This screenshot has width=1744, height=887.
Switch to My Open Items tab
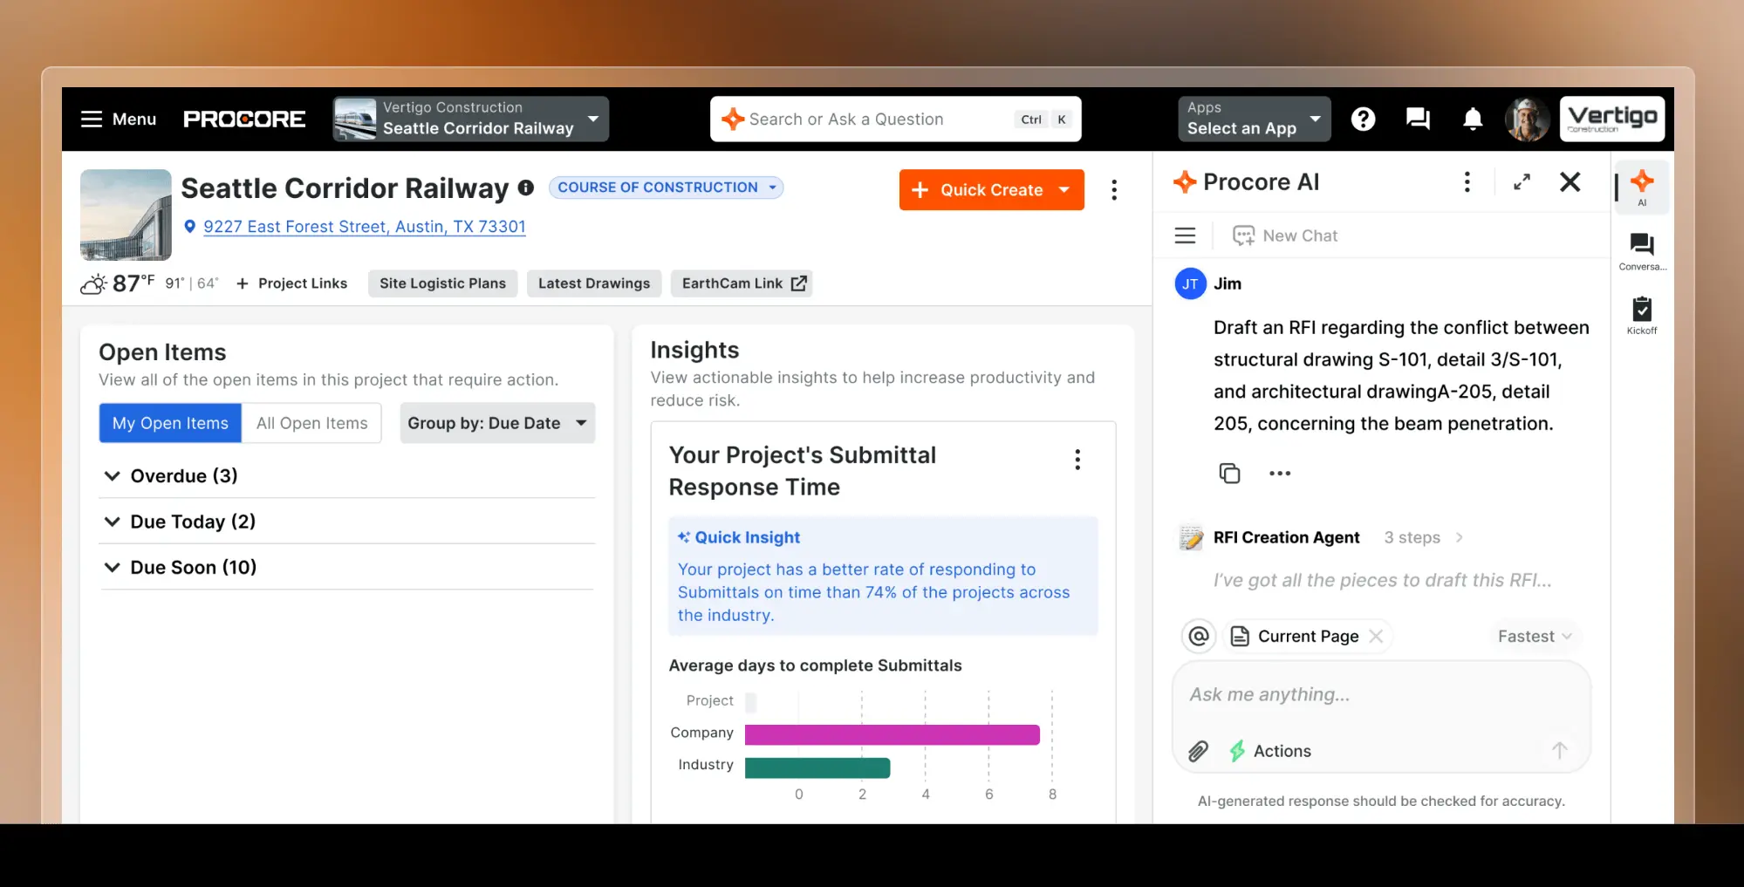[170, 423]
